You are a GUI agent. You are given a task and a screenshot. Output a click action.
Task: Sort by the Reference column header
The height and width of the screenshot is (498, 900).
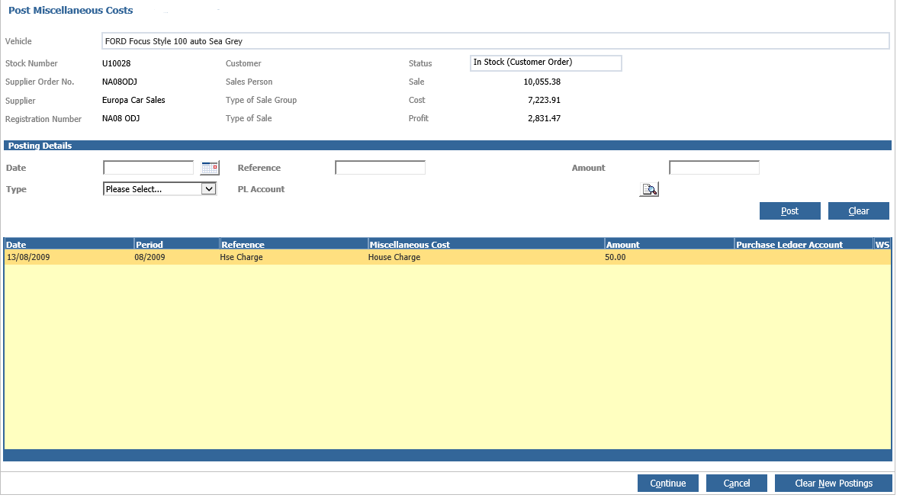294,244
